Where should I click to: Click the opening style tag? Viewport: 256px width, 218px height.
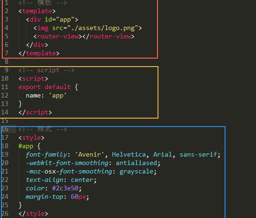31,138
